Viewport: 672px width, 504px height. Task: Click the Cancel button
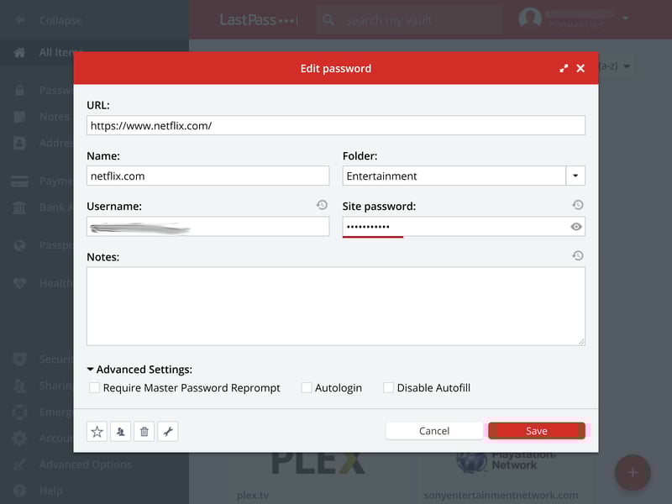tap(434, 431)
